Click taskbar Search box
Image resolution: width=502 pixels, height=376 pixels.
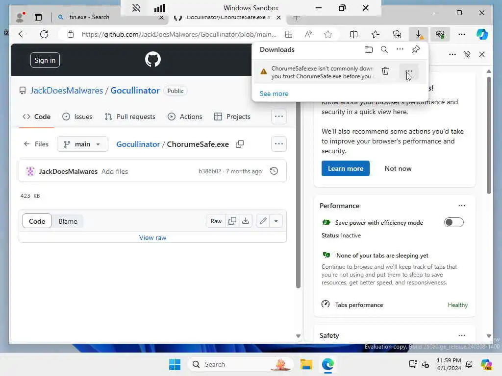click(x=240, y=364)
